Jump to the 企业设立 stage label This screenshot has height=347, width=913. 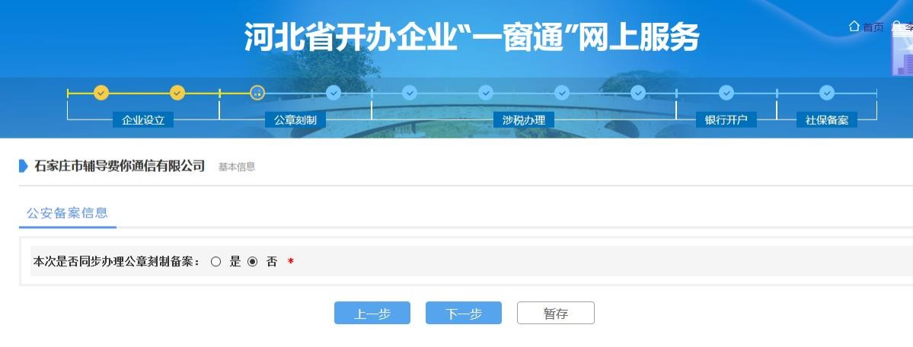coord(143,120)
